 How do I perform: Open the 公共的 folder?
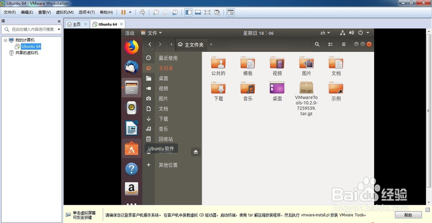point(218,66)
